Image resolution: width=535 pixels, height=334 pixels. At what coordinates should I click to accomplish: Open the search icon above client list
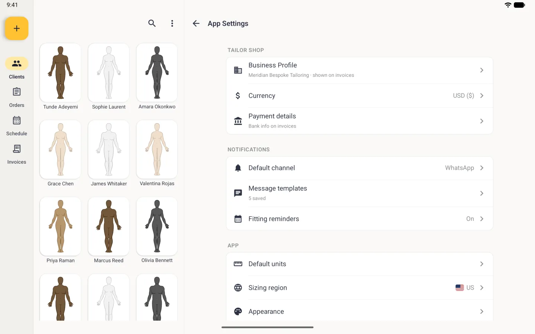click(152, 23)
